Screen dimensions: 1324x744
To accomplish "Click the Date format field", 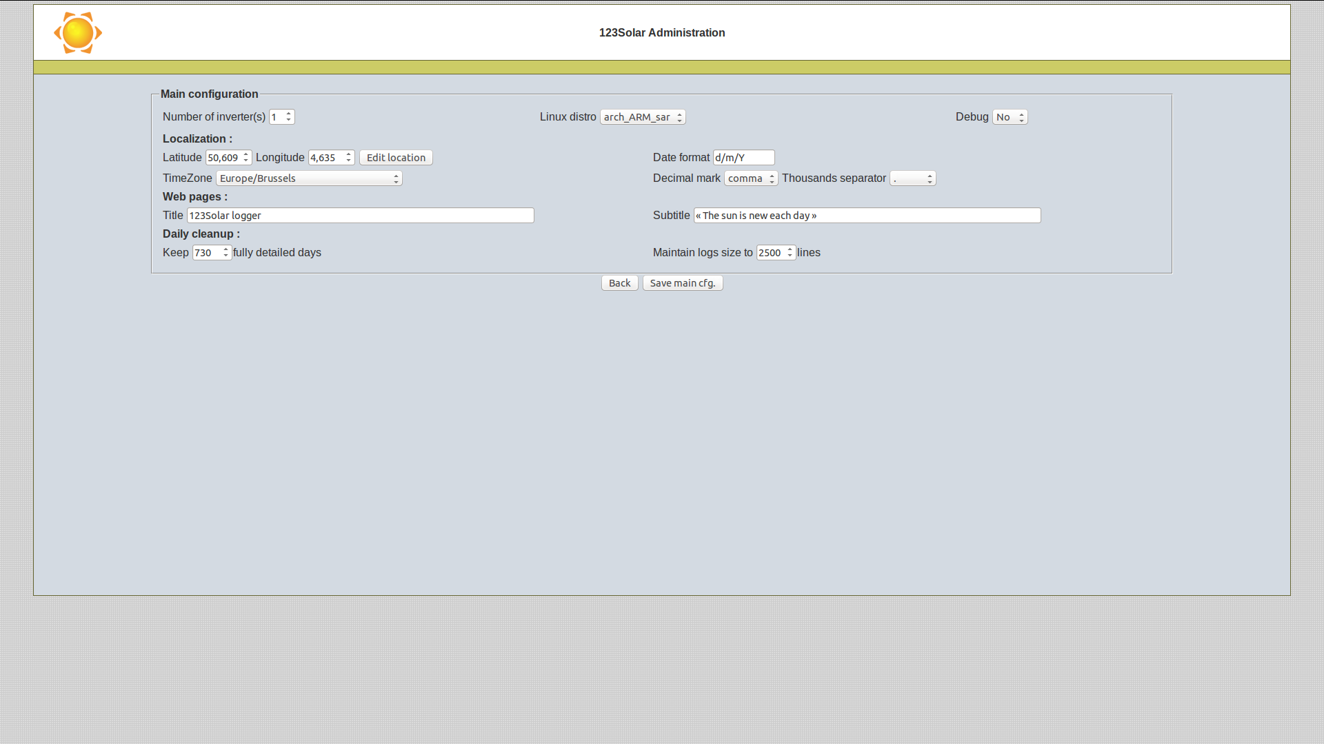I will coord(744,158).
